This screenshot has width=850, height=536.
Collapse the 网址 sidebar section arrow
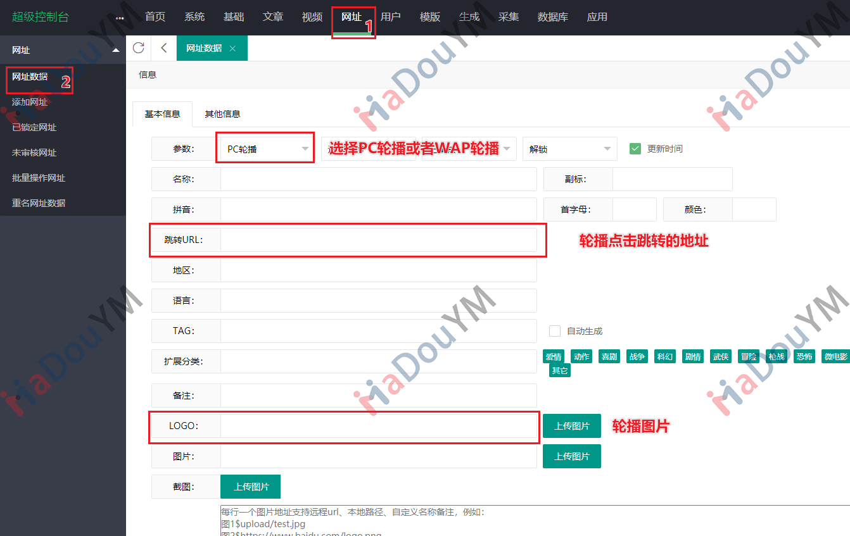[x=115, y=50]
